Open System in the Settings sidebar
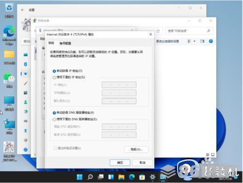The image size is (243, 183). [26, 55]
